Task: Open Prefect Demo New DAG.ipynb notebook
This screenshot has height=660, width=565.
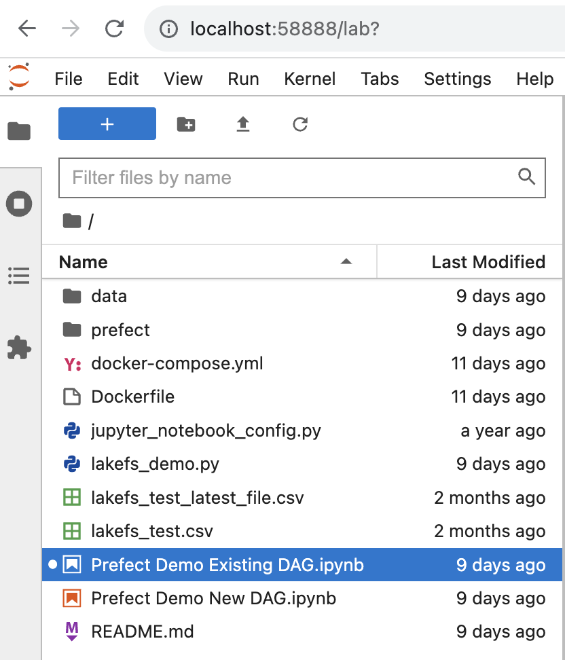Action: click(x=213, y=598)
